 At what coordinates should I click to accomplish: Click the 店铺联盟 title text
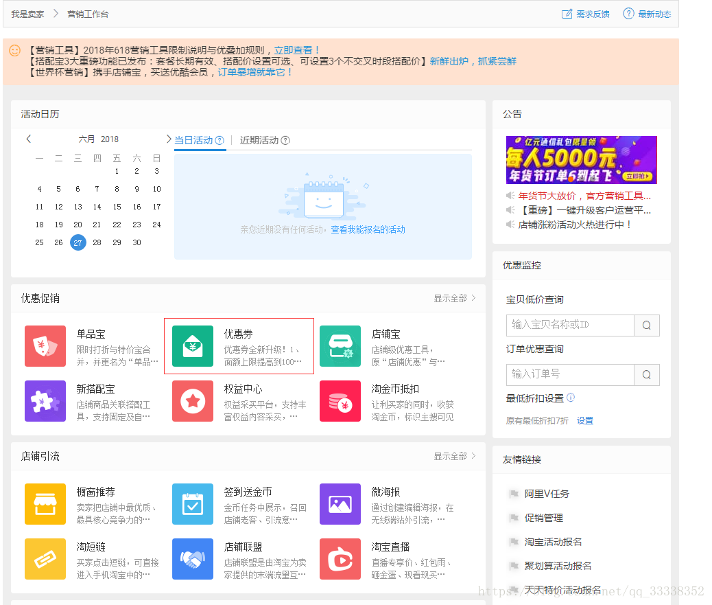(x=243, y=547)
